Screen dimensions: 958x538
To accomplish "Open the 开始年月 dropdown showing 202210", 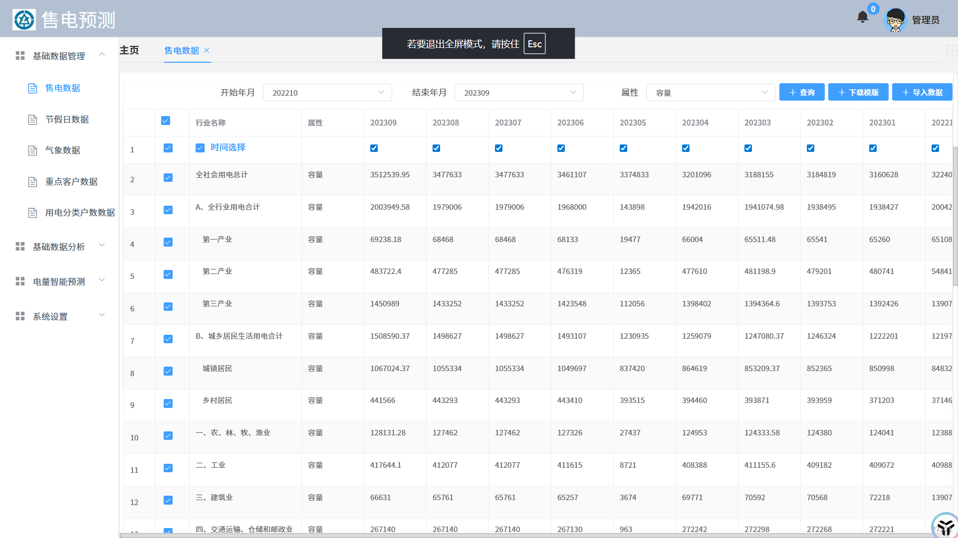I will pyautogui.click(x=327, y=93).
